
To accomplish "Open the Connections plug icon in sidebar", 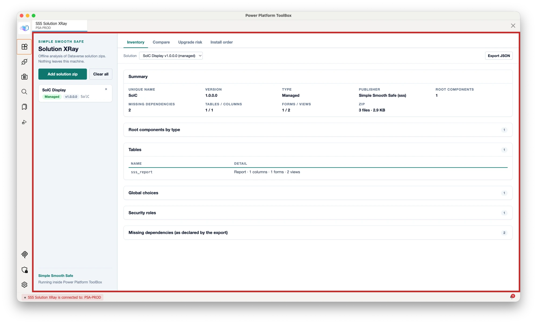I will point(24,62).
